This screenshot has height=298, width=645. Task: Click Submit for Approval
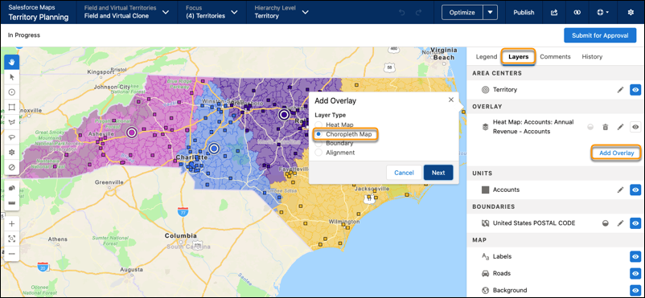(x=600, y=35)
